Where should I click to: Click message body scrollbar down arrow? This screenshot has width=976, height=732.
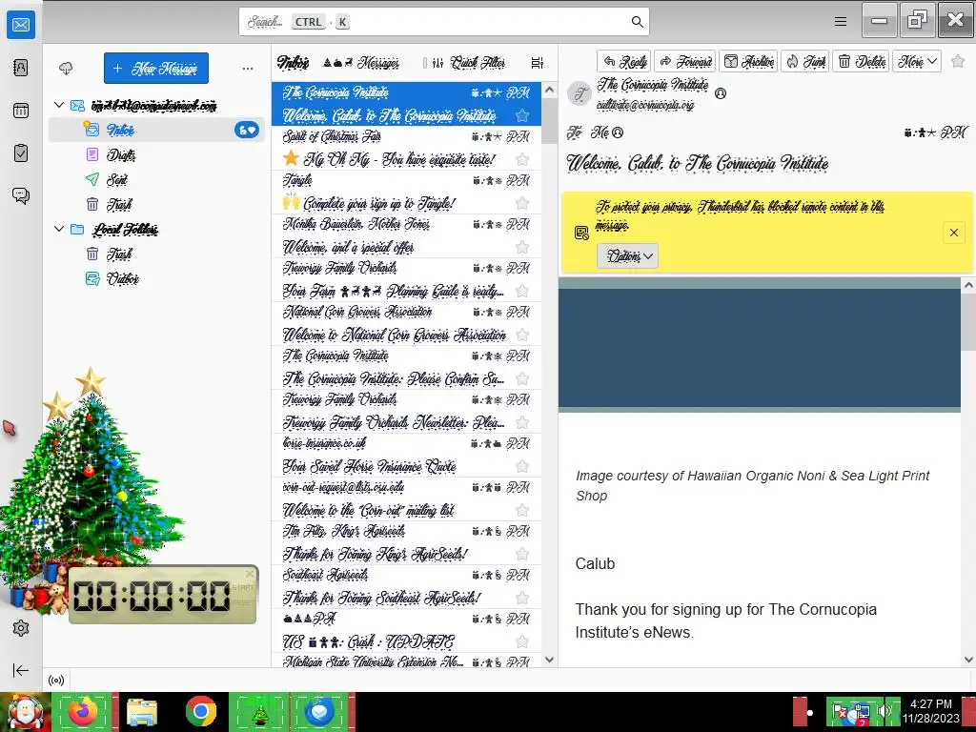click(x=968, y=660)
